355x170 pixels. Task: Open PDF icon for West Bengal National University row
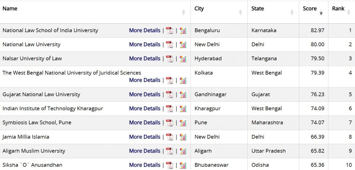tap(170, 80)
